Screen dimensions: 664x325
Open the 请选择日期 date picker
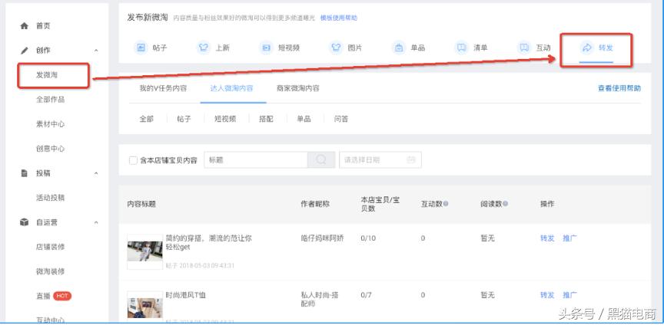point(380,160)
